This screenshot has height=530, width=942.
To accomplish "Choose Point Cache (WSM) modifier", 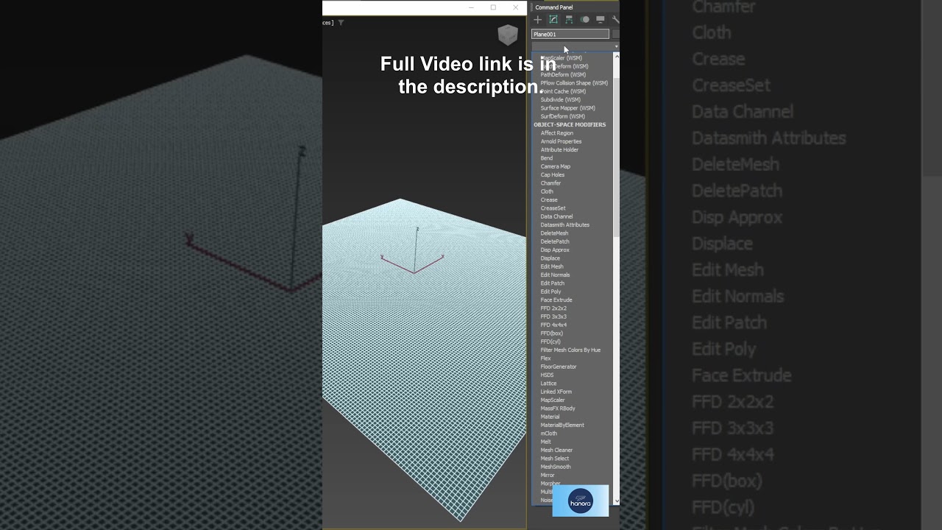I will click(563, 91).
